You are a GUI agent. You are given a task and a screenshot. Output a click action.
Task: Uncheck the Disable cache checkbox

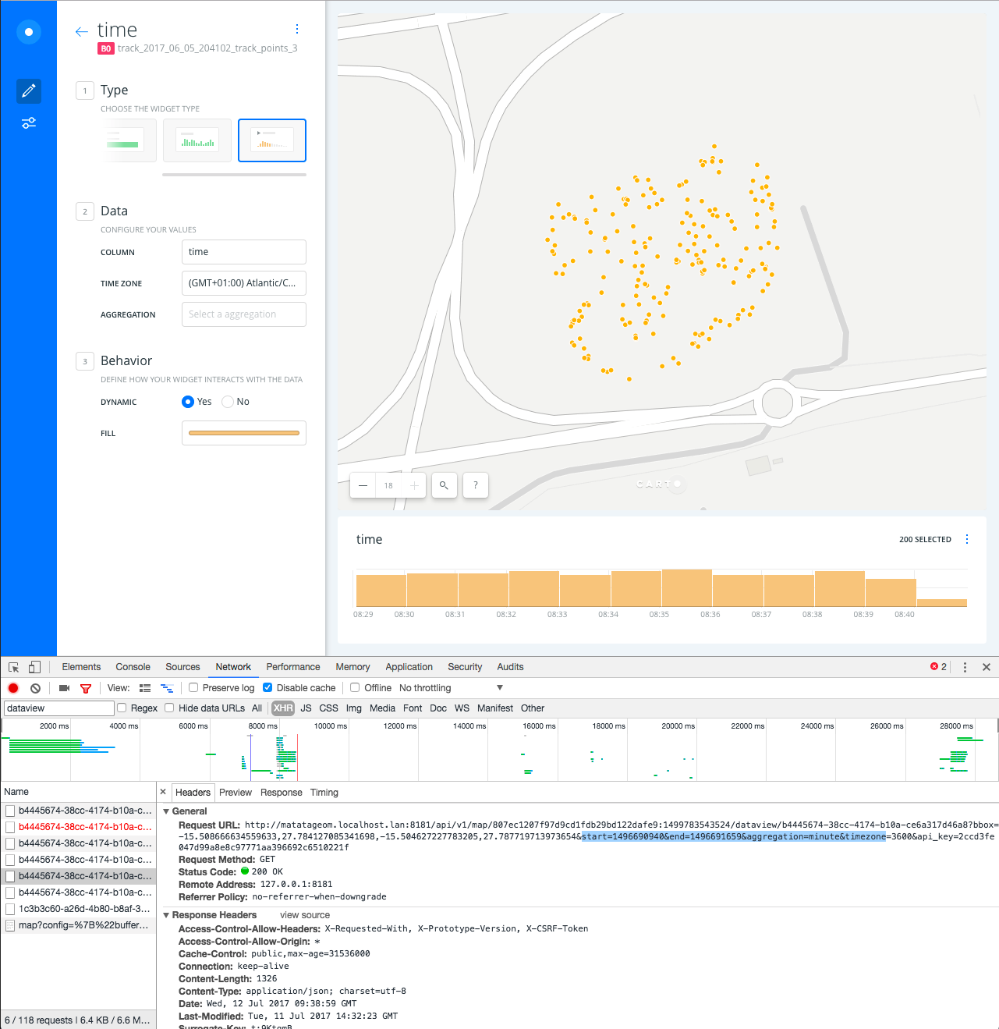[x=267, y=687]
